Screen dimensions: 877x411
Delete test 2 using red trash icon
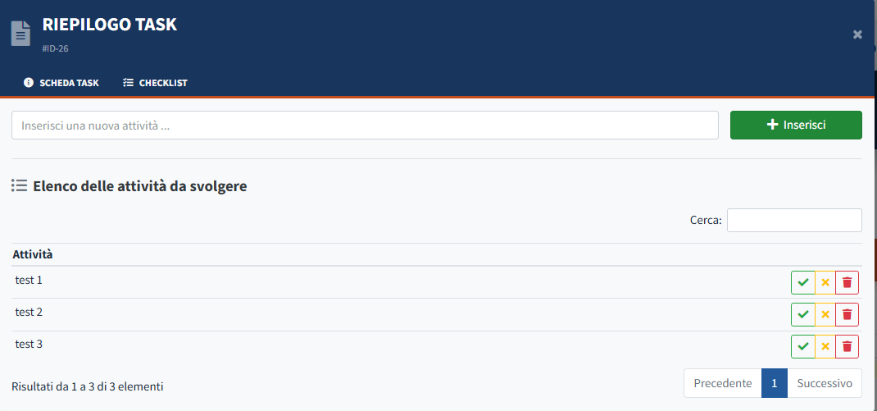tap(847, 314)
